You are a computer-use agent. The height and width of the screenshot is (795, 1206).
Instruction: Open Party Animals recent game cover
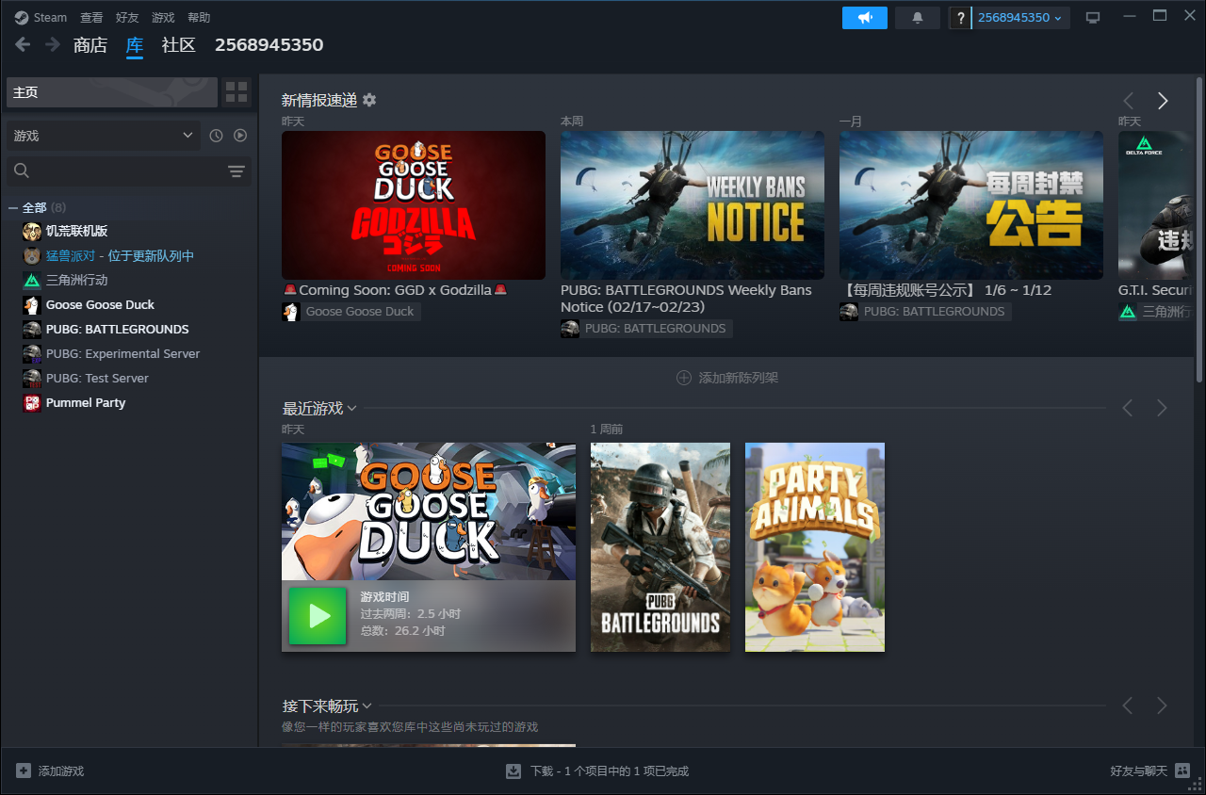815,547
